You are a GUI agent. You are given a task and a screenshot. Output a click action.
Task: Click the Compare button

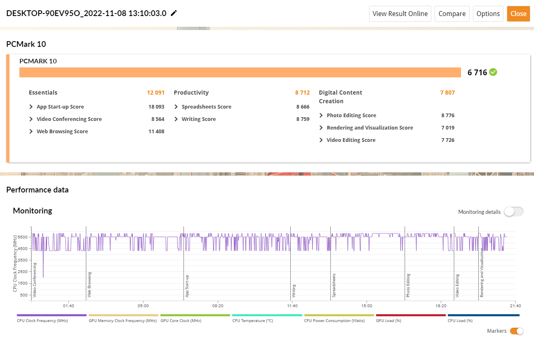[452, 14]
